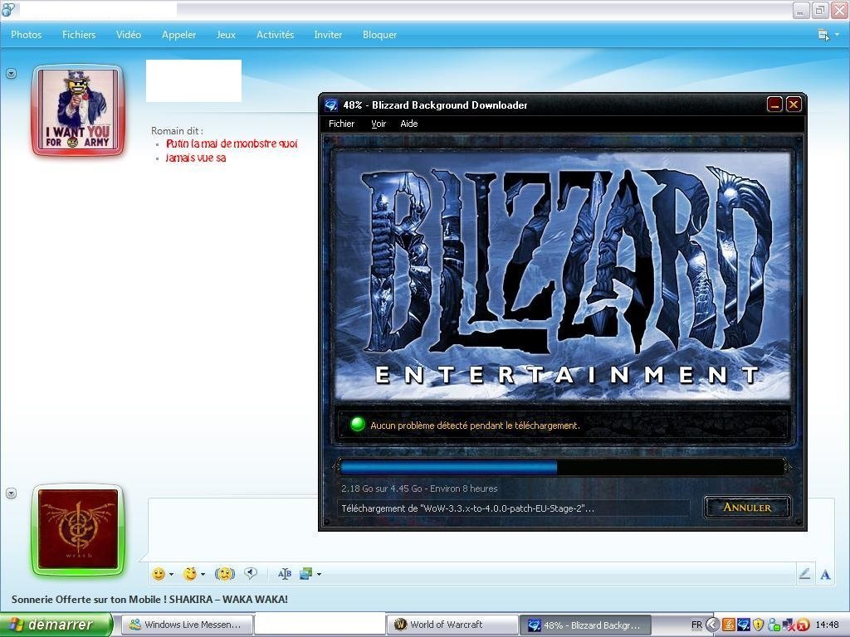Expand the background picker dropdown arrow
This screenshot has width=850, height=637.
point(320,574)
